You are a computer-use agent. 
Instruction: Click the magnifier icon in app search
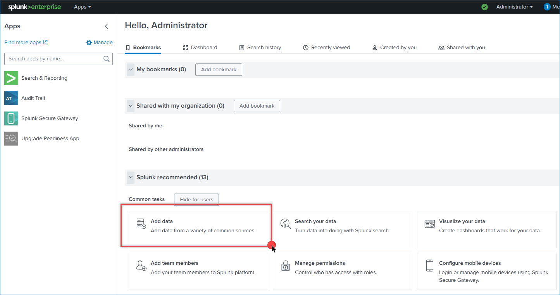click(107, 59)
